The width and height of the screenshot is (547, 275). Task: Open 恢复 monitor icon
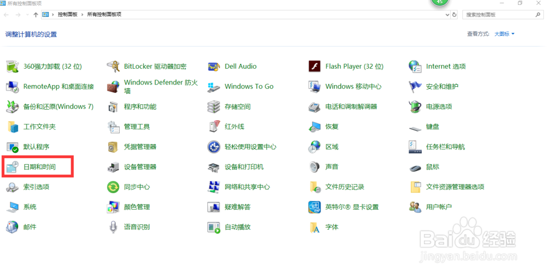pos(315,127)
